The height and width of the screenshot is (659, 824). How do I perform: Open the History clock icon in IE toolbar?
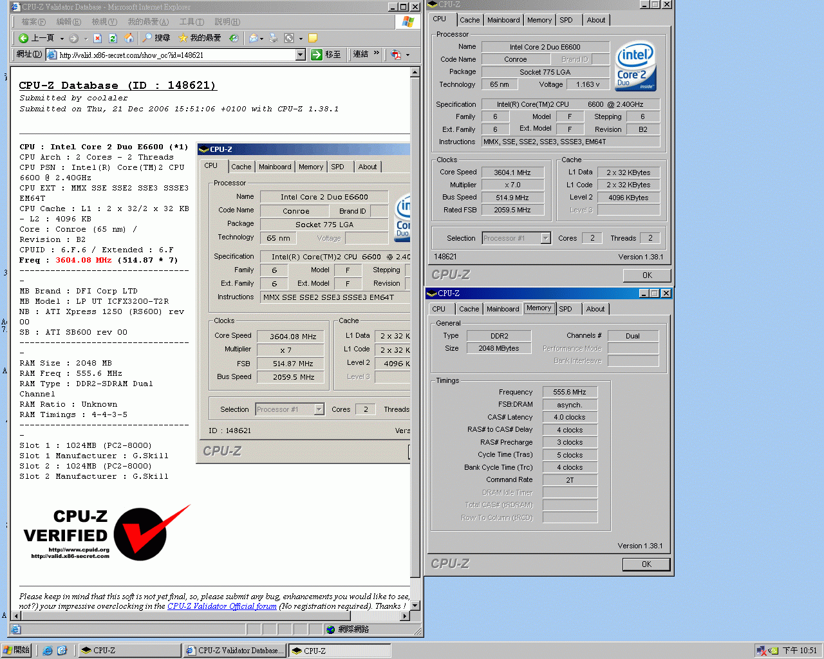(234, 38)
